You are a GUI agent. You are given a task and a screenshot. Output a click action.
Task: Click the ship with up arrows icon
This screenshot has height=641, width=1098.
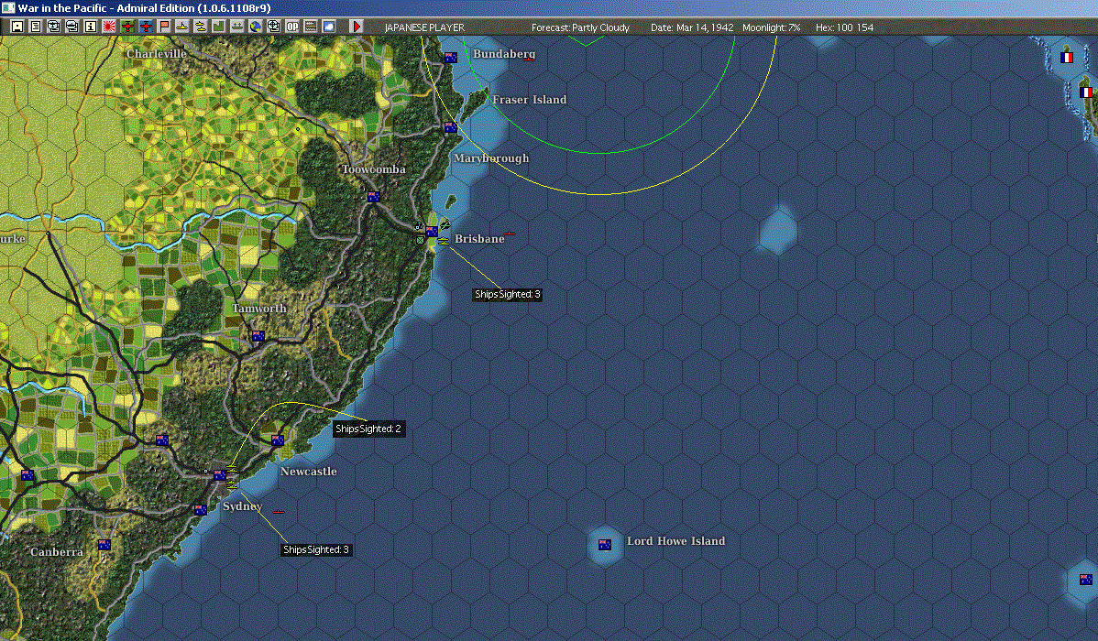pyautogui.click(x=236, y=27)
